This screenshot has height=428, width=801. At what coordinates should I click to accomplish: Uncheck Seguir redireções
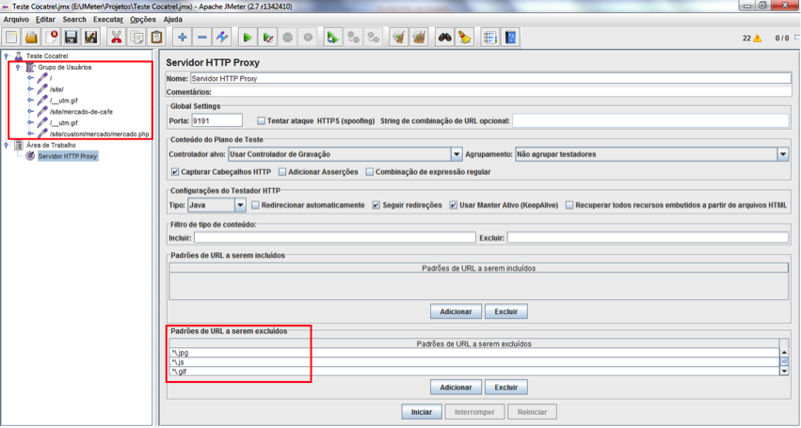(x=376, y=205)
